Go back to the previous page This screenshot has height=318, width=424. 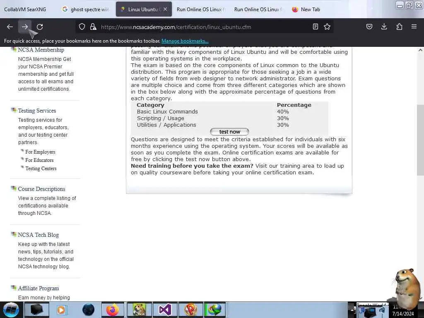point(10,27)
